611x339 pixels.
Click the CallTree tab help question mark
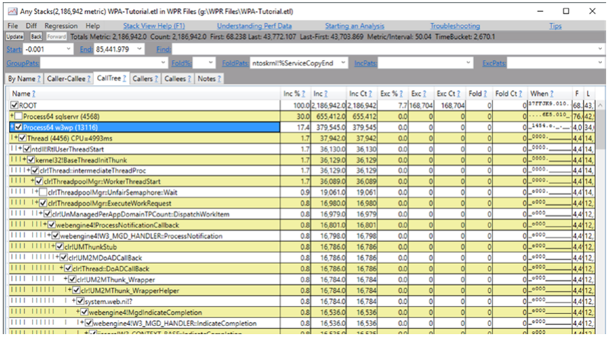pyautogui.click(x=124, y=78)
